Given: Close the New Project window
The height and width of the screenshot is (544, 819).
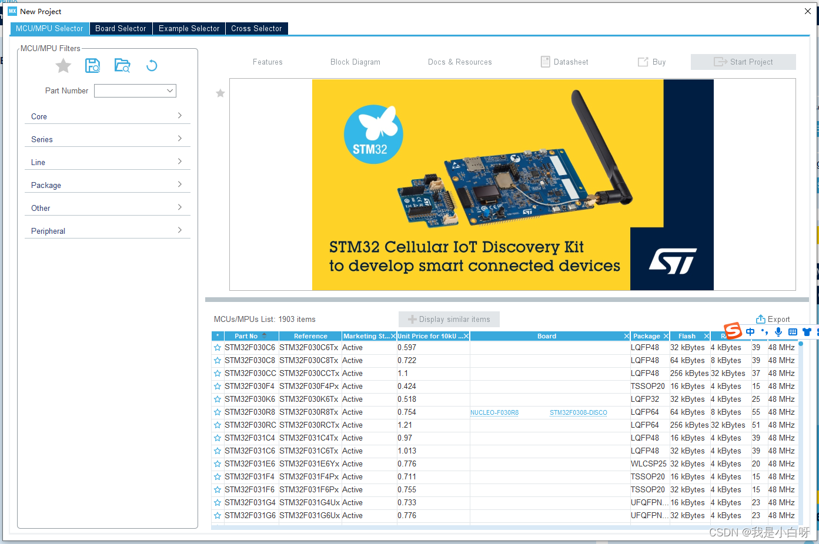Looking at the screenshot, I should (x=808, y=11).
